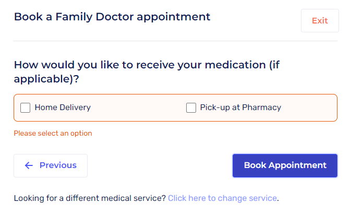Click the word Previous on the back button
The image size is (351, 215).
pos(58,165)
